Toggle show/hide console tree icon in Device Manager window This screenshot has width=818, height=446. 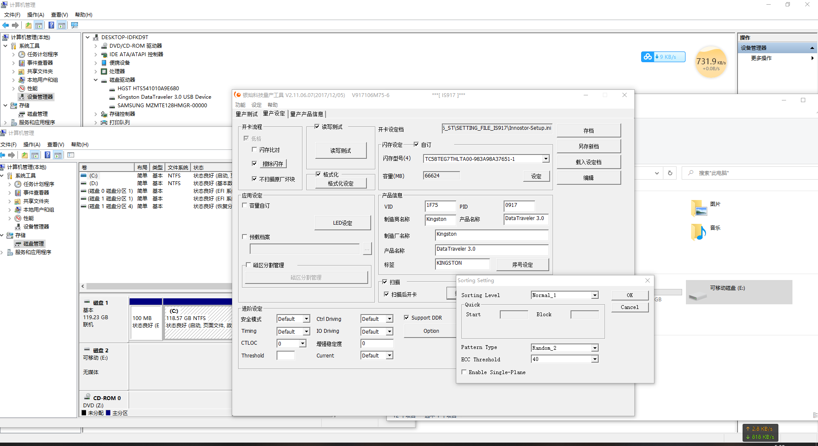(x=39, y=26)
